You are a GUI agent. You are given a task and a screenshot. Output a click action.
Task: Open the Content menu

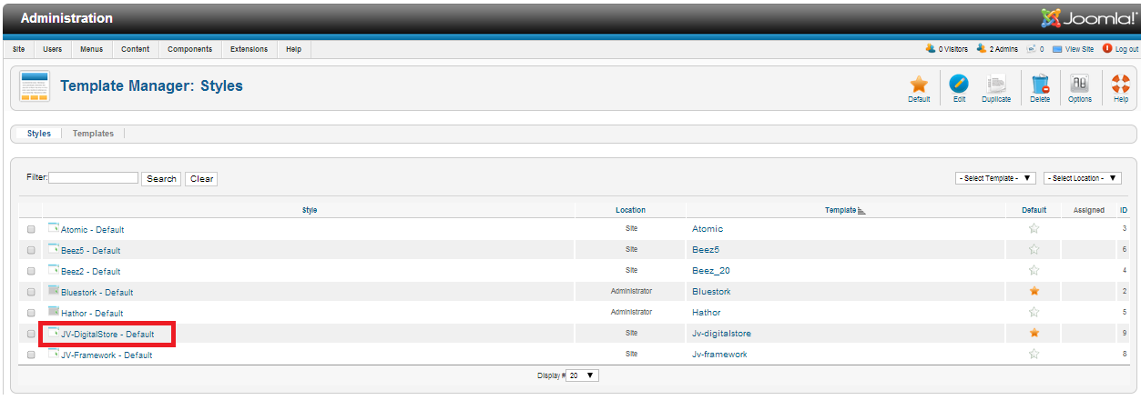pos(136,49)
